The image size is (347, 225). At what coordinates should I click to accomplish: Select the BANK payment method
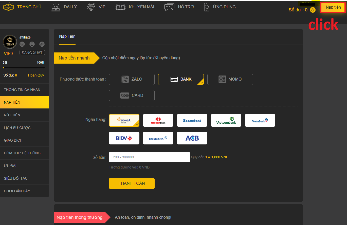(181, 79)
